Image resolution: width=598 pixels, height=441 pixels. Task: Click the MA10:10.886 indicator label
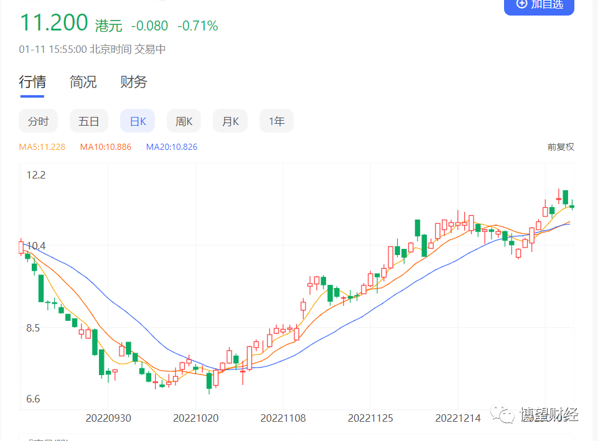(x=106, y=147)
